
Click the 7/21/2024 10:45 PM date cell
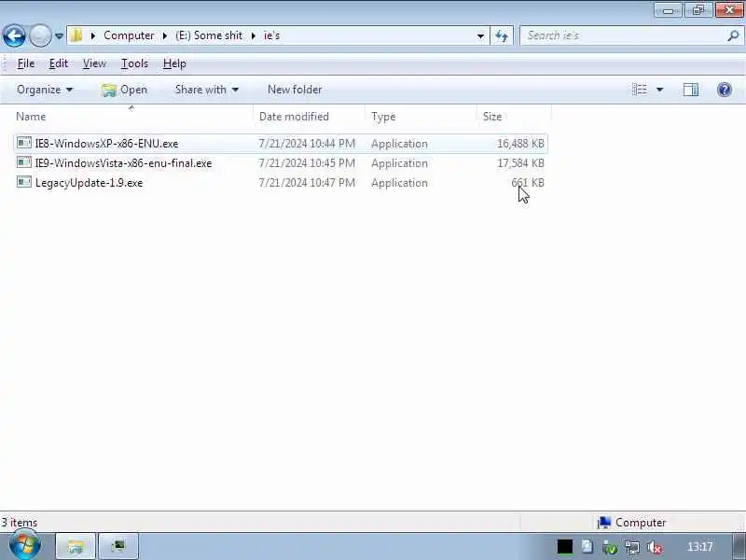[x=307, y=162]
